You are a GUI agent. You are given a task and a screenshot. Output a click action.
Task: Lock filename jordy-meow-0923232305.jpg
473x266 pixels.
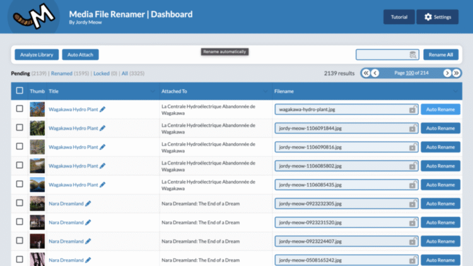tap(412, 204)
